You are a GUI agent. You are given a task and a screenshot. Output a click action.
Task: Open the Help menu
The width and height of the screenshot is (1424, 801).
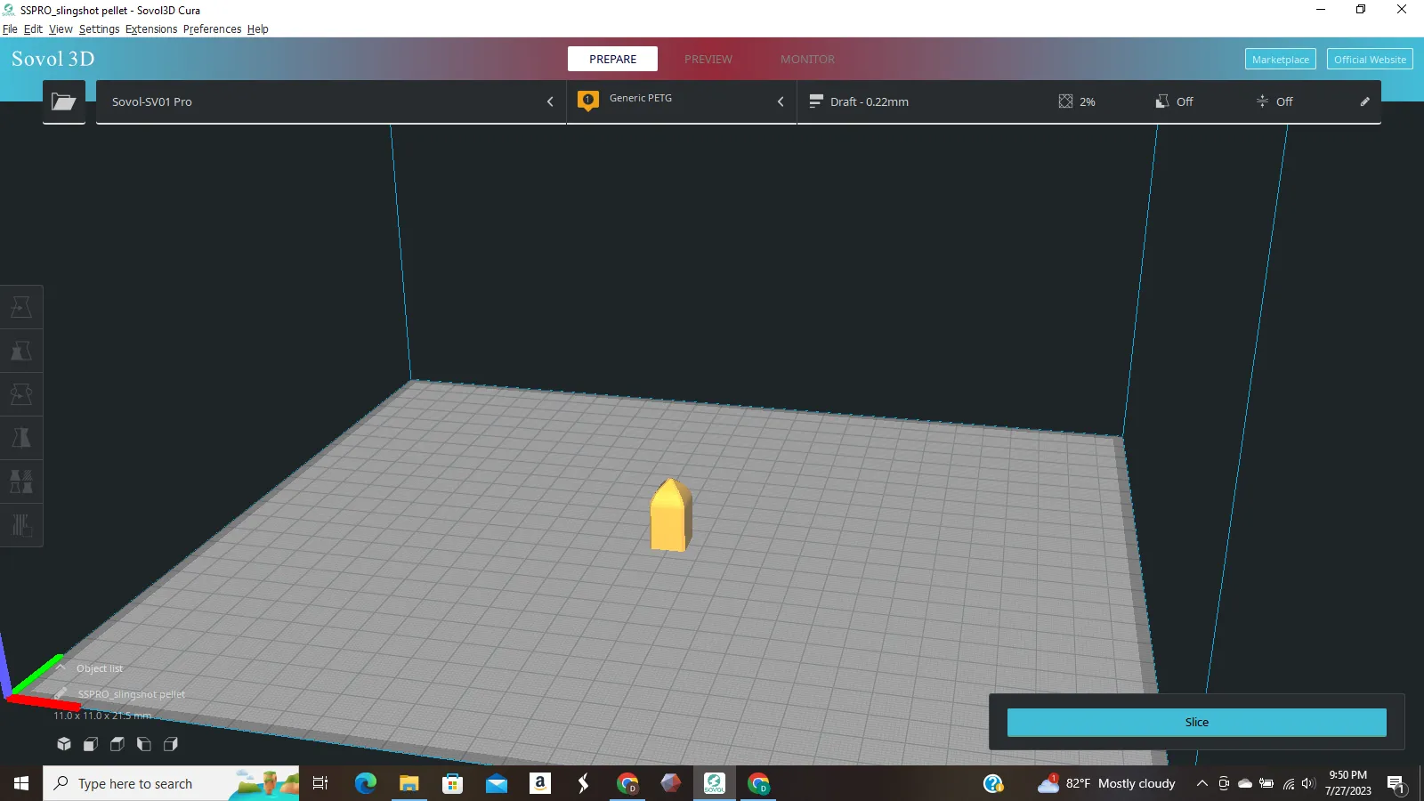pyautogui.click(x=257, y=28)
